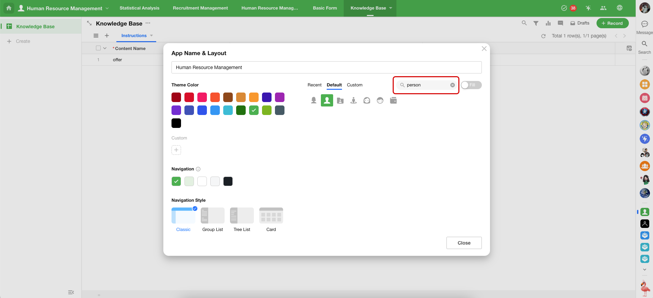
Task: Click the home icon in top bar
Action: point(9,8)
